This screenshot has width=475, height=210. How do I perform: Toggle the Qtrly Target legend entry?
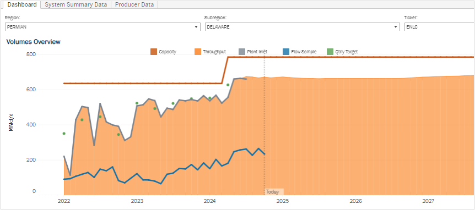[342, 52]
